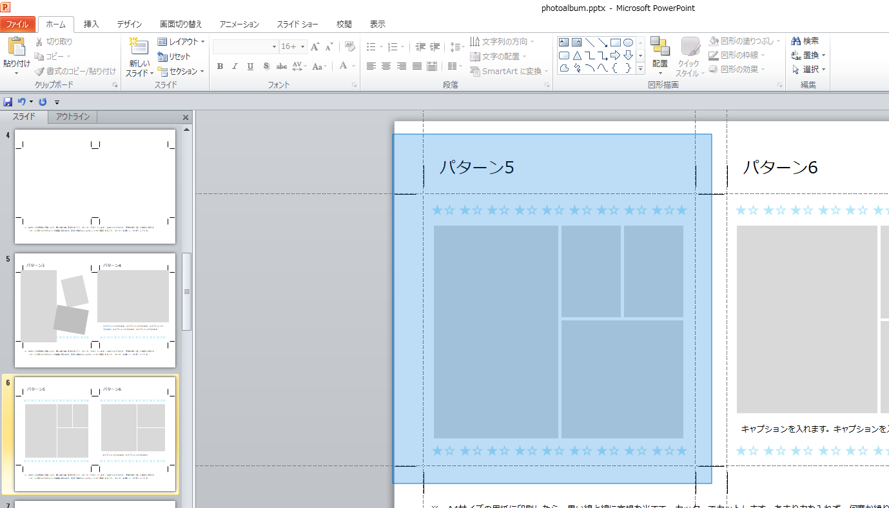The image size is (889, 508).
Task: Switch to Transitions (画面切り替え) tab
Action: (x=181, y=24)
